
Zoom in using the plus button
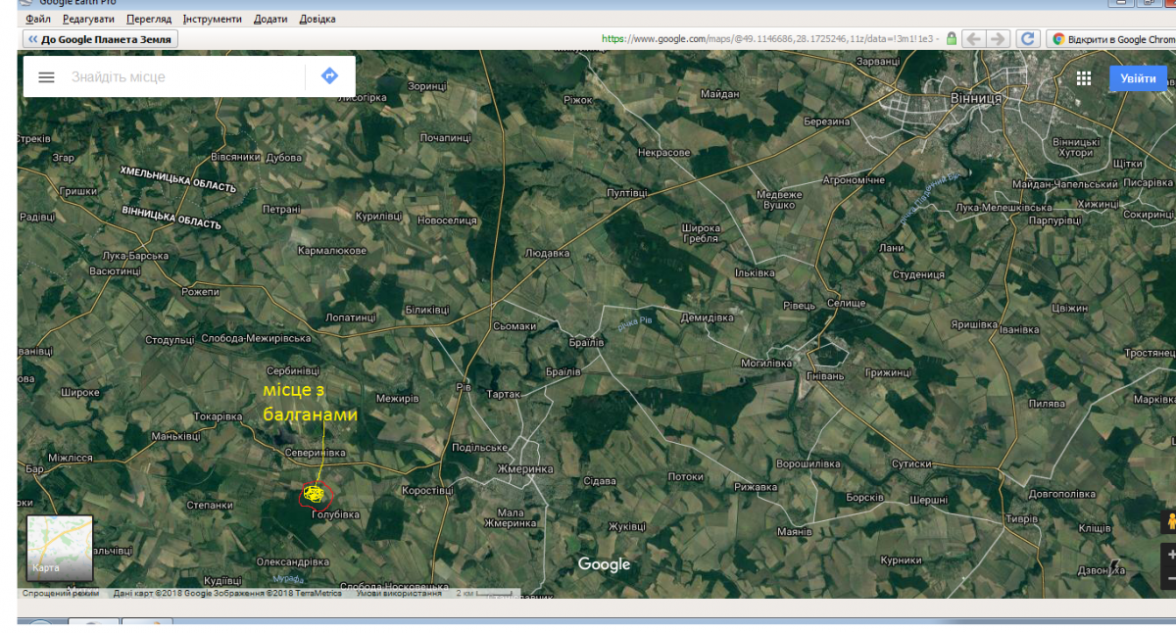(x=1170, y=556)
